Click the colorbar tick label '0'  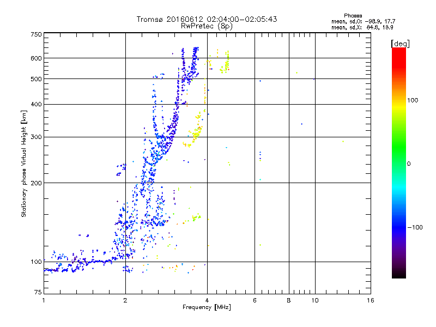(409, 164)
